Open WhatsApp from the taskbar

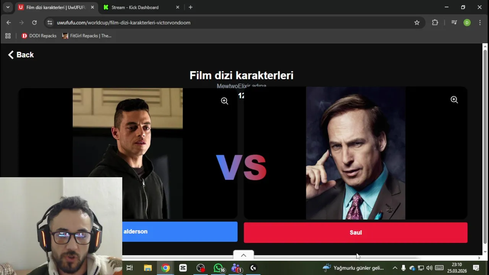coord(219,268)
